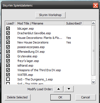Select the Drachenblut Gewölbe.esp entry
Viewport: 100px width, 103px height.
[x=34, y=33]
